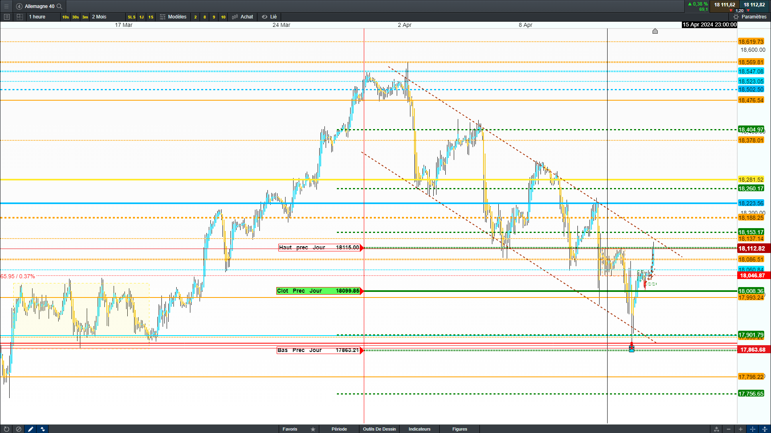Select the pencil drawing tool

(x=31, y=429)
